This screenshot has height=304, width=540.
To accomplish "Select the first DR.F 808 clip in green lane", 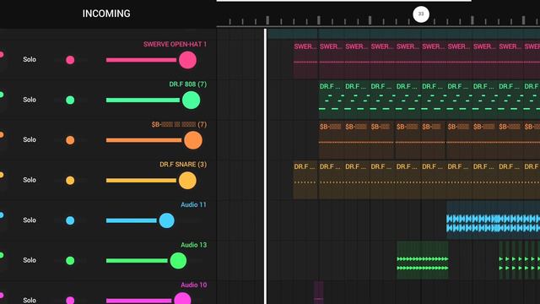I will pyautogui.click(x=332, y=100).
